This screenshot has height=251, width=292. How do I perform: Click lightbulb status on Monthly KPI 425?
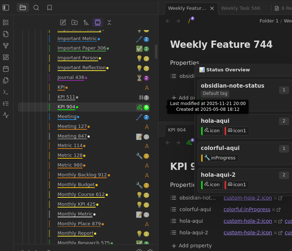coord(139,205)
